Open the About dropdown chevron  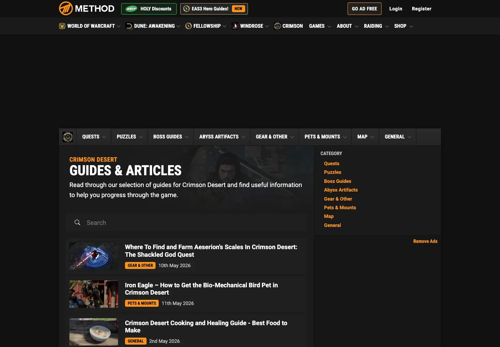(357, 26)
